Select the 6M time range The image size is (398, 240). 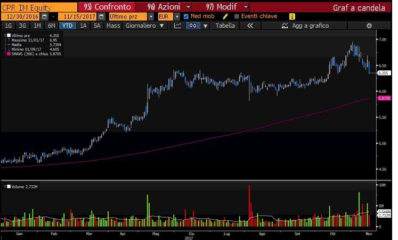52,26
